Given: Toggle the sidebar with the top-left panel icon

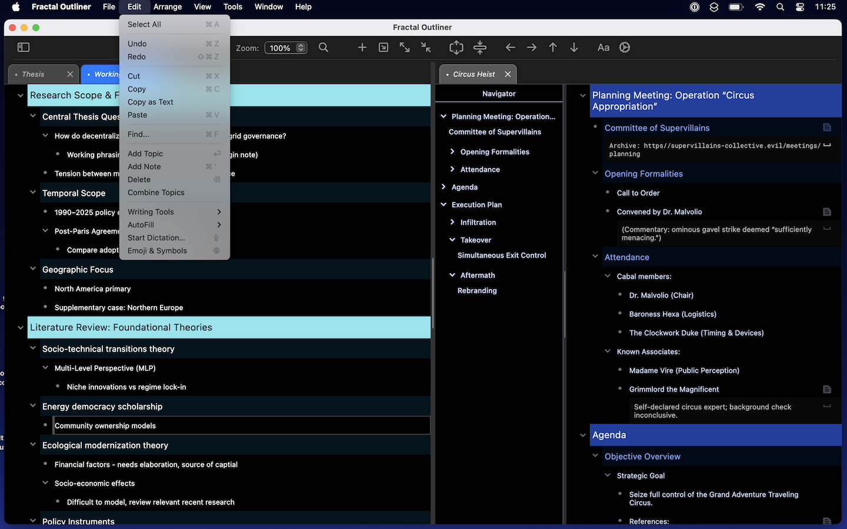Looking at the screenshot, I should click(x=23, y=47).
